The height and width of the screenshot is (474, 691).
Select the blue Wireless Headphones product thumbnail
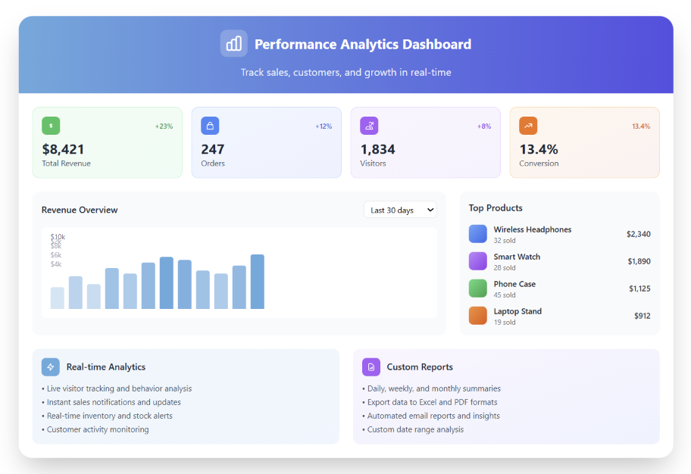(x=477, y=234)
